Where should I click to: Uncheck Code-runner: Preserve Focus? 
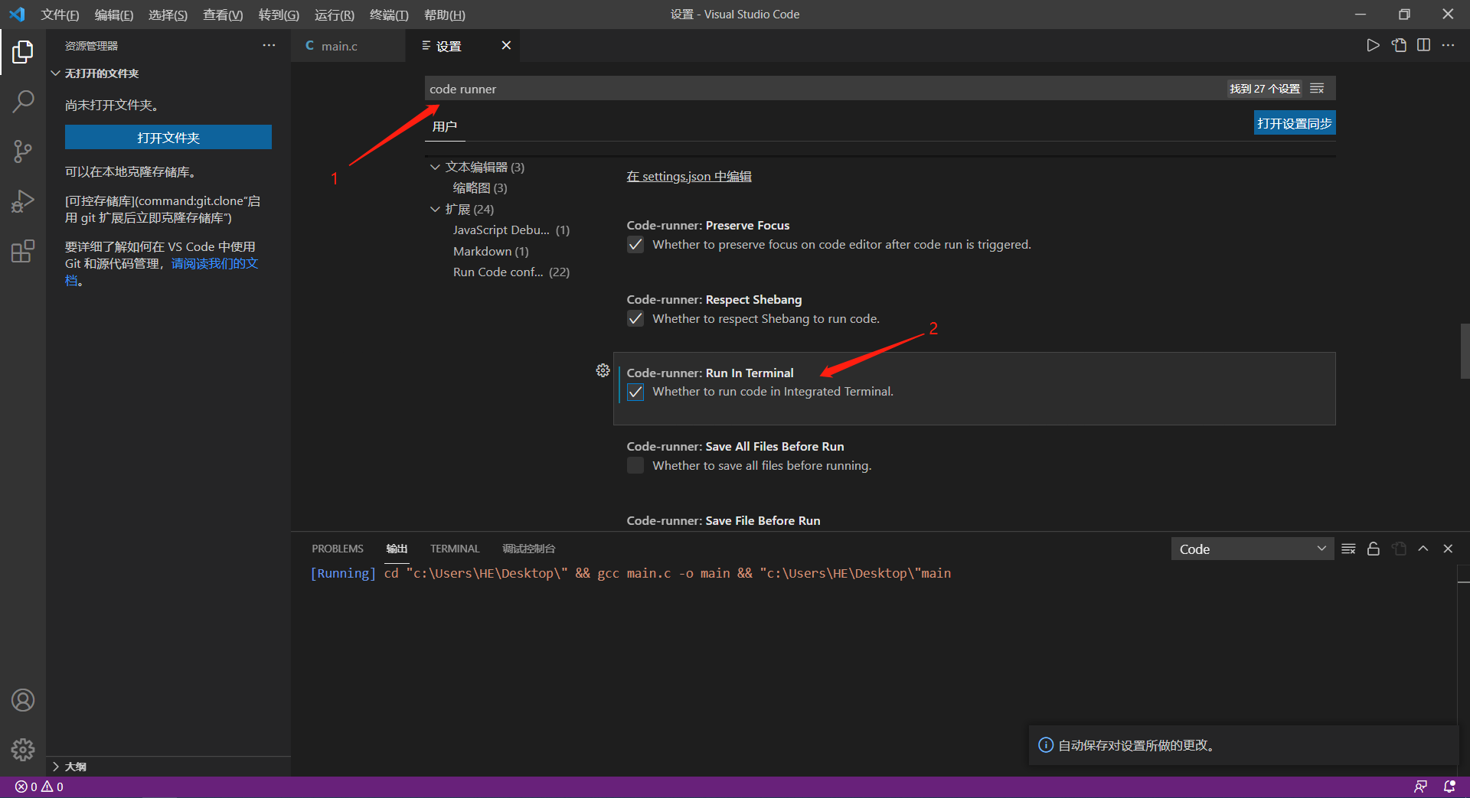pos(635,245)
